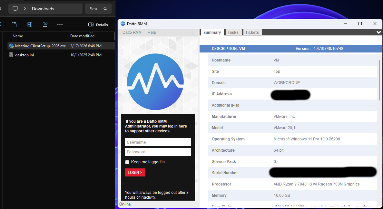
Task: Open the Datto RMM menu
Action: point(132,33)
